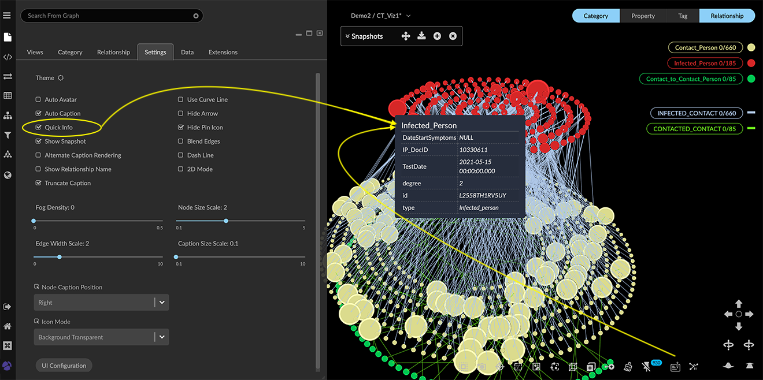Select the Property tab at top right
Viewport: 763px width, 380px height.
[643, 16]
